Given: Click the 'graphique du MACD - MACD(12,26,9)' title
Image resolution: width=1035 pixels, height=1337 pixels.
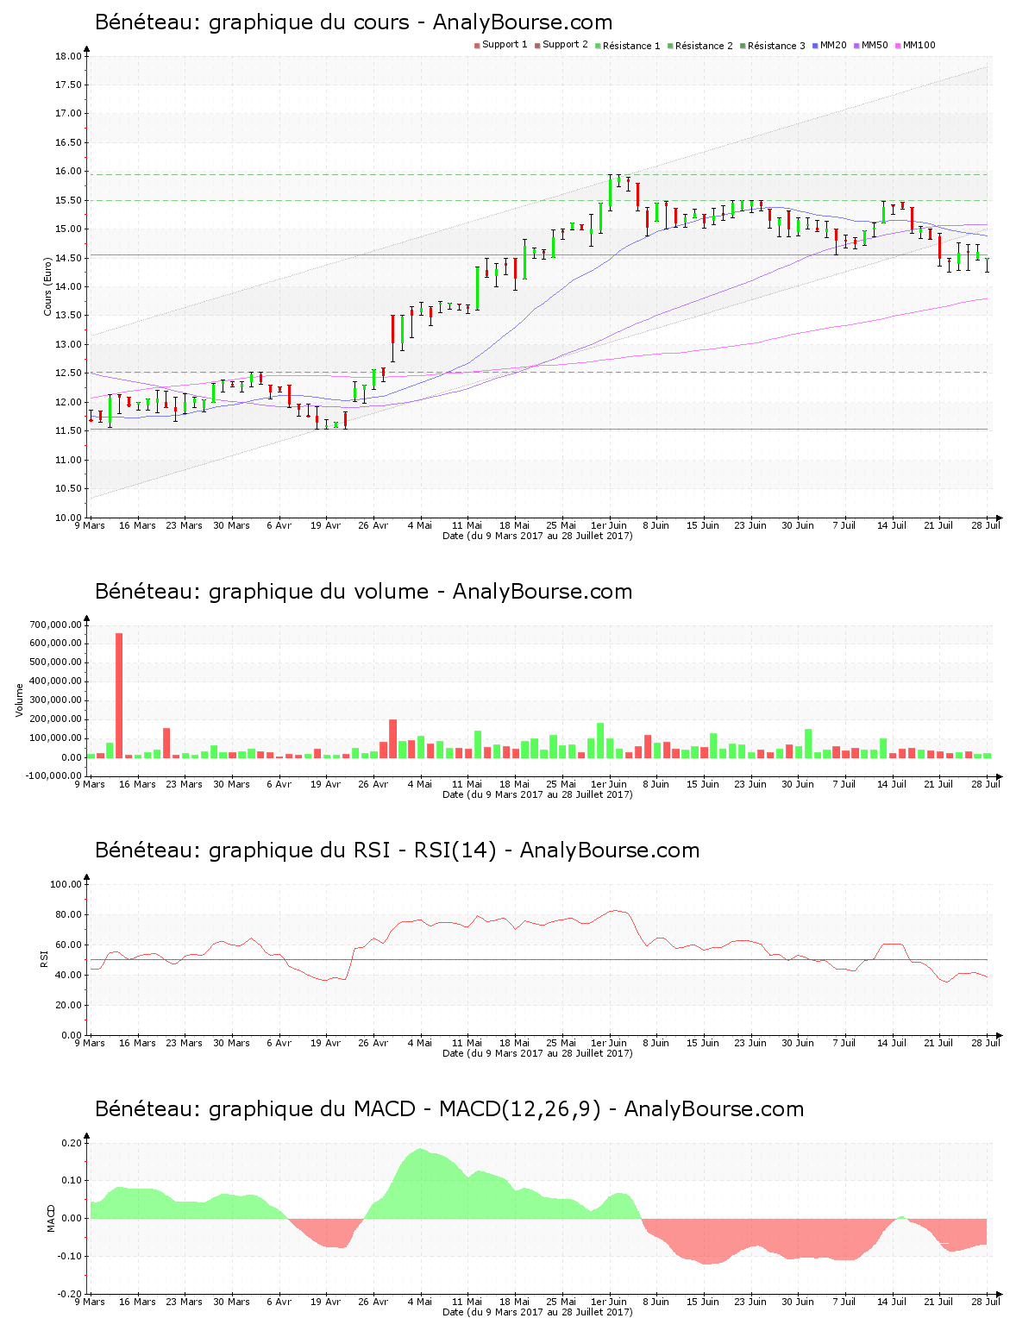Looking at the screenshot, I should pos(449,1109).
